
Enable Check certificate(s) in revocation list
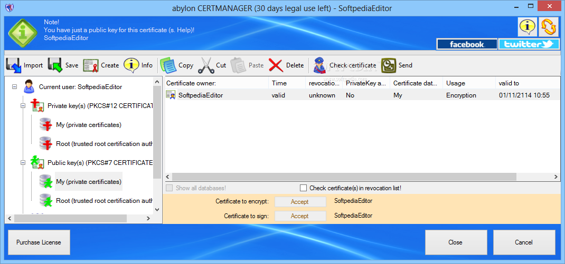[304, 188]
